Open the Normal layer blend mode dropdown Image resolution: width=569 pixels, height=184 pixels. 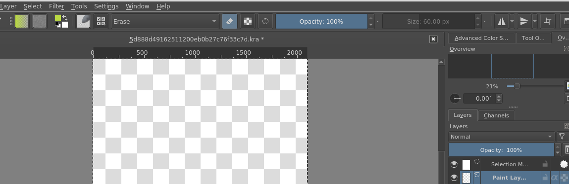[502, 137]
